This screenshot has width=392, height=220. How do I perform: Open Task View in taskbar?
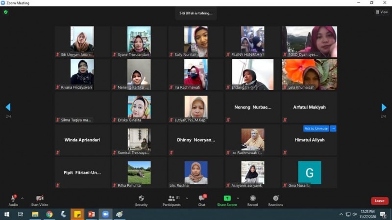click(21, 214)
